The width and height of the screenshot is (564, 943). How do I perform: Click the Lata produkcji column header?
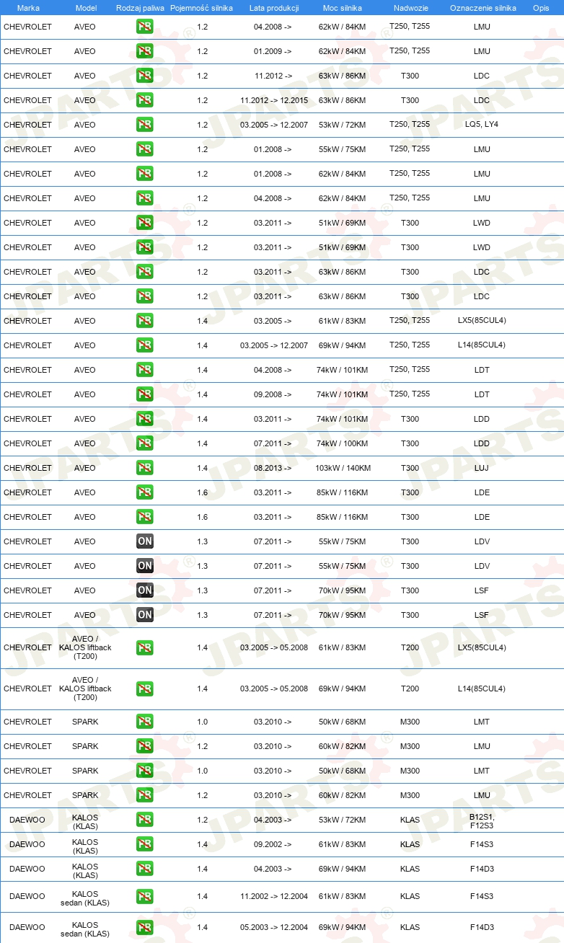(x=274, y=8)
